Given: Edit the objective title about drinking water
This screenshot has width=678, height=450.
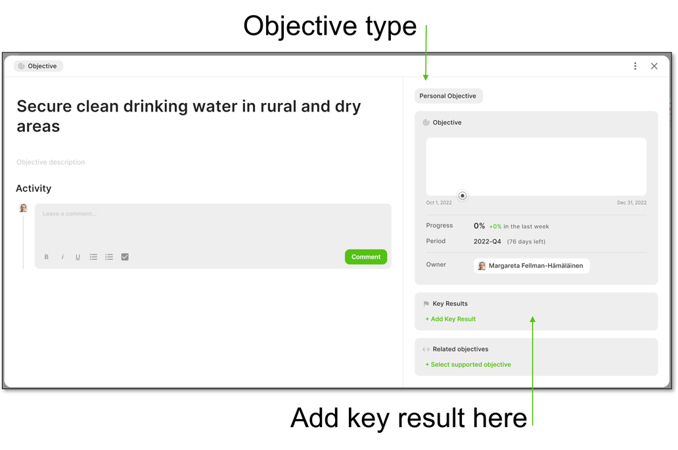Looking at the screenshot, I should (189, 116).
